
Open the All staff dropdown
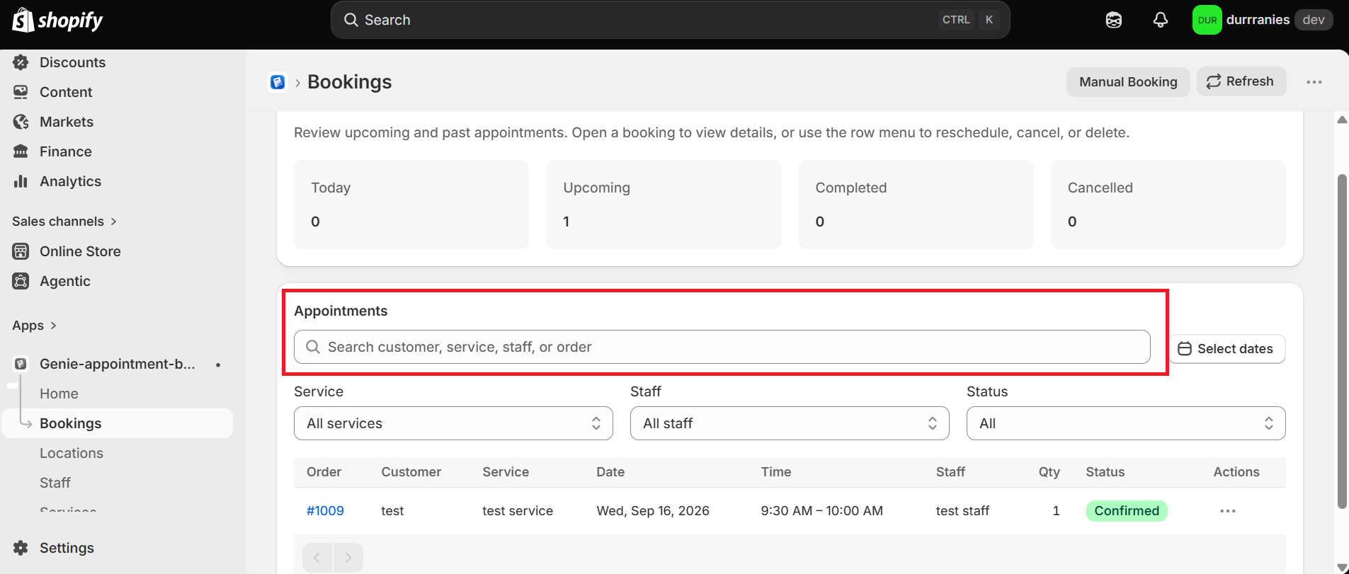coord(790,423)
